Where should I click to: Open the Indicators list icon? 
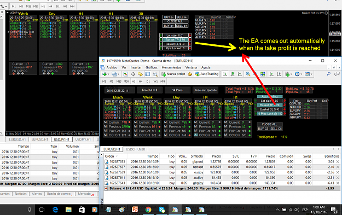287,74
